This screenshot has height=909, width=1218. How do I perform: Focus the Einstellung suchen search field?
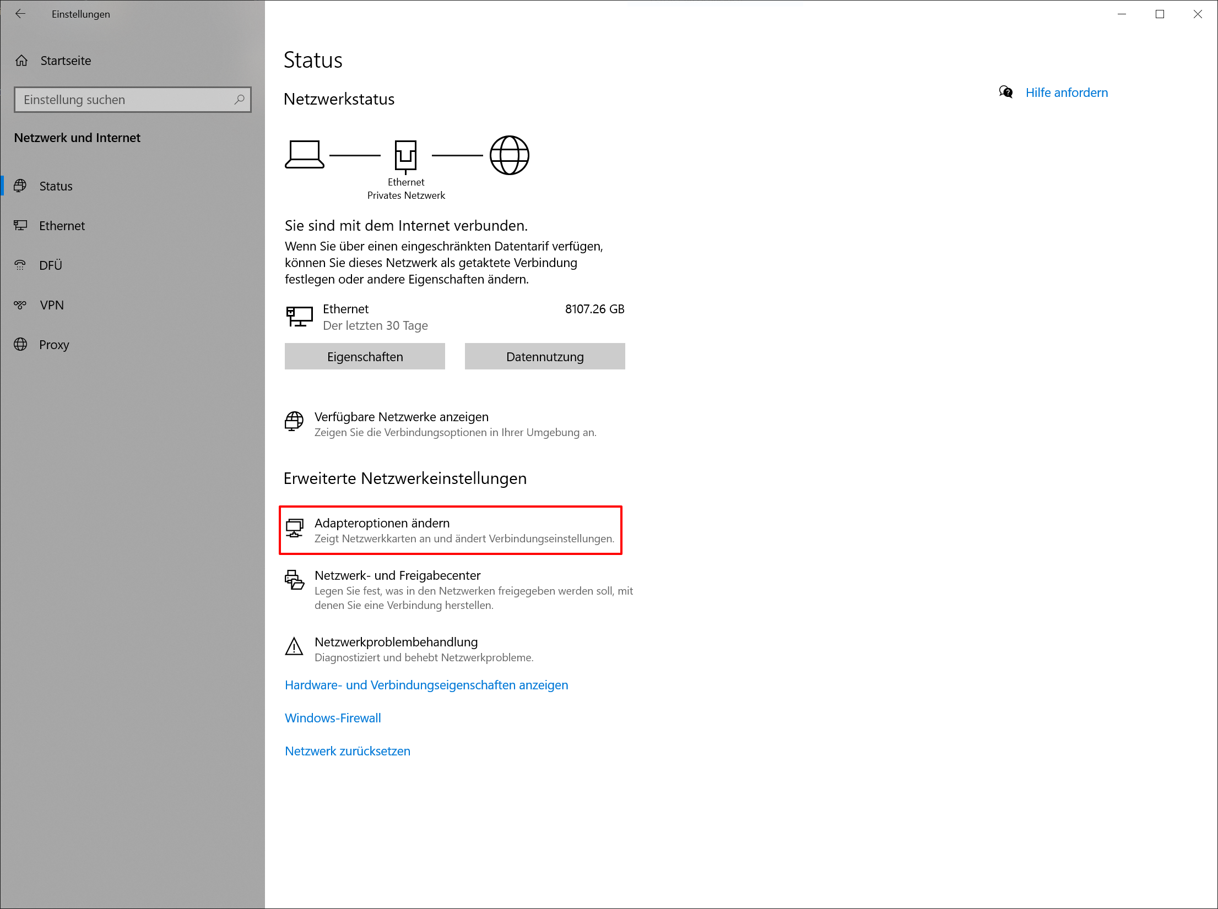[x=124, y=100]
